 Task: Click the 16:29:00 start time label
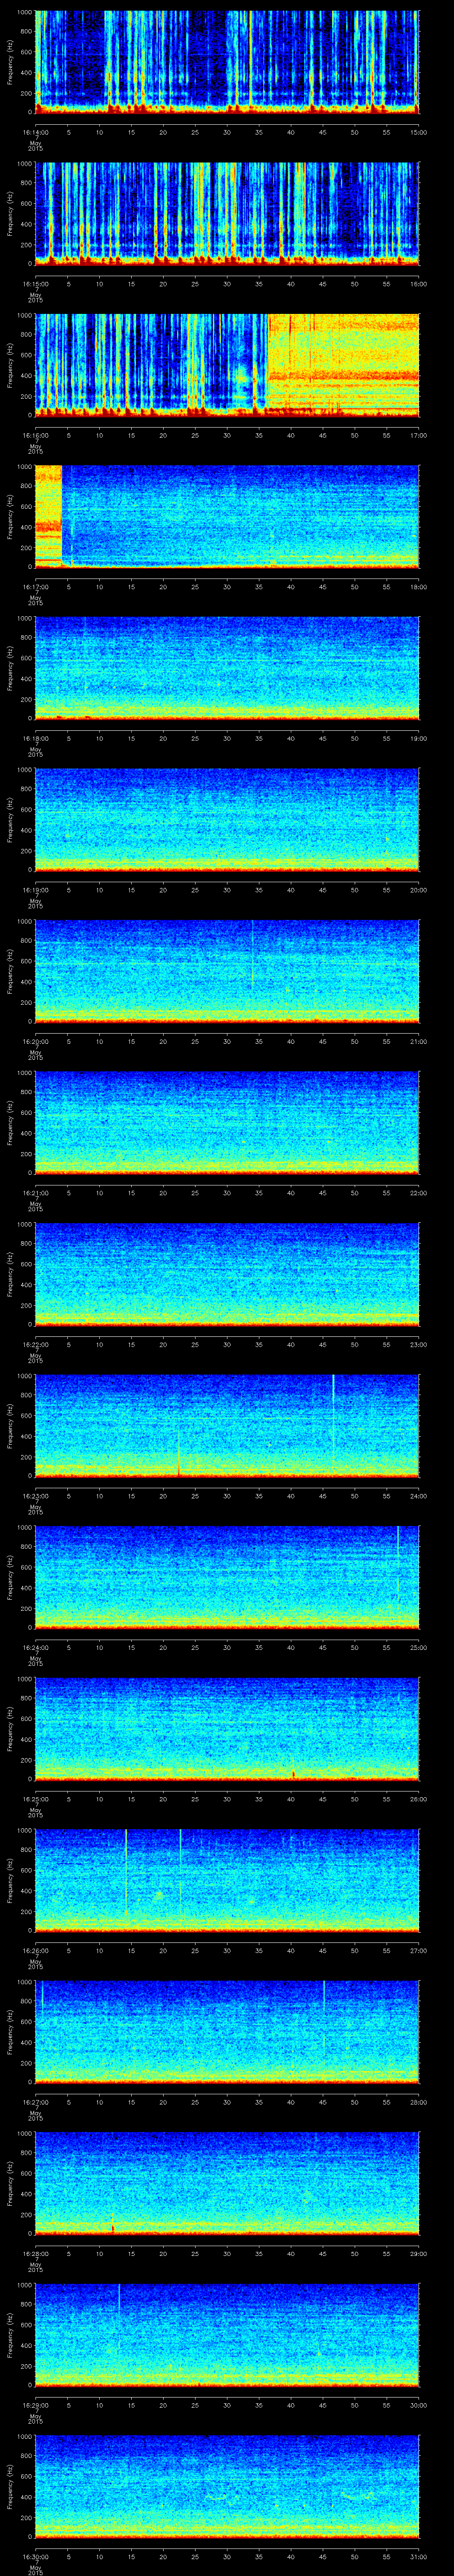click(x=35, y=2405)
